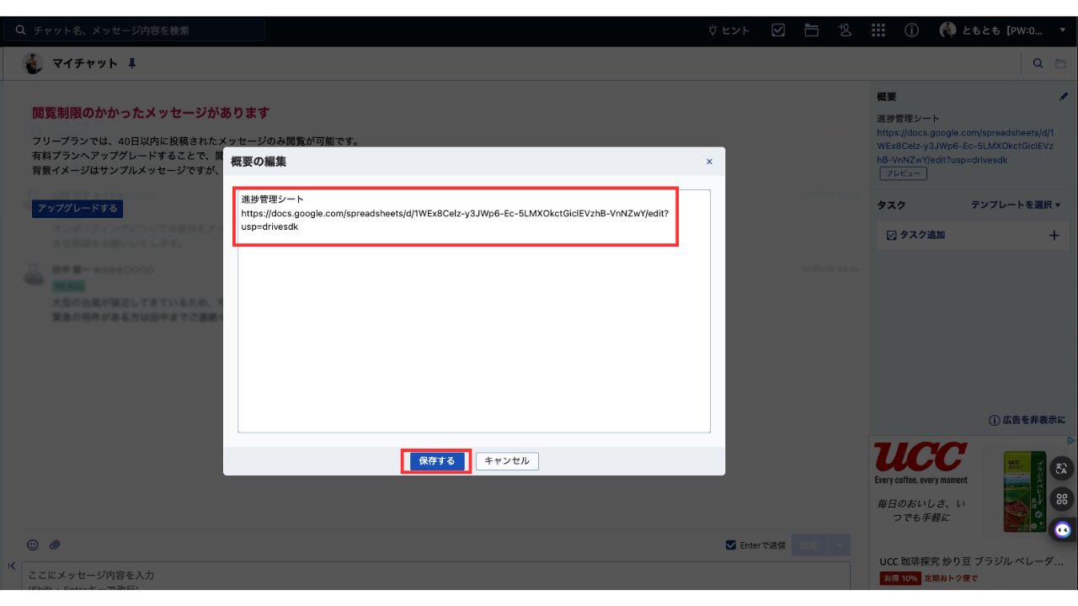Viewport: 1078px width, 606px height.
Task: Open emoji picker smiley icon
Action: (33, 545)
